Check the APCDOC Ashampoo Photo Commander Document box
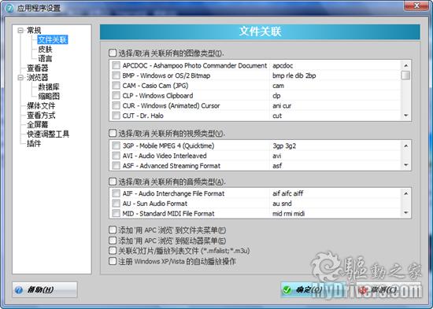The width and height of the screenshot is (433, 309). coord(116,65)
